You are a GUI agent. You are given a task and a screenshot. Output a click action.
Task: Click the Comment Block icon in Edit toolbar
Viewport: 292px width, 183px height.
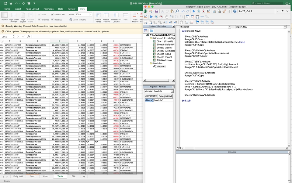pos(186,22)
